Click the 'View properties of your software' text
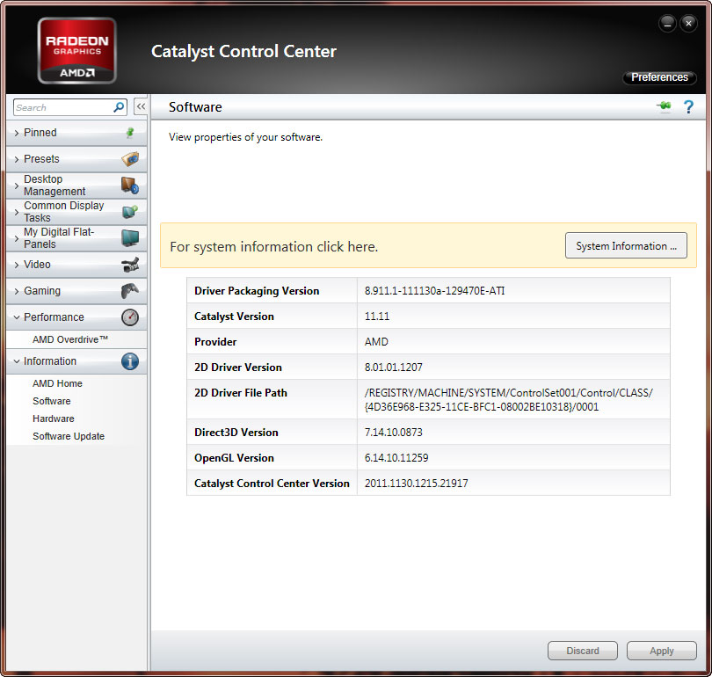712x677 pixels. tap(245, 137)
